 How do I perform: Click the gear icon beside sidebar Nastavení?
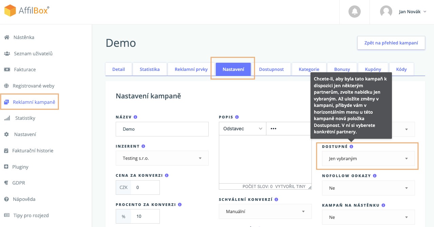coord(6,134)
